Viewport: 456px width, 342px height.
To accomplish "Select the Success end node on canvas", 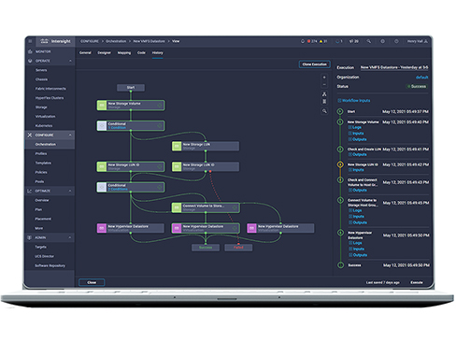I will [x=206, y=248].
